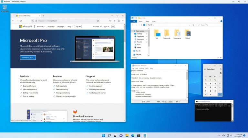This screenshot has height=138, width=248.
Task: Open Notepad's Format menu
Action: (141, 69)
